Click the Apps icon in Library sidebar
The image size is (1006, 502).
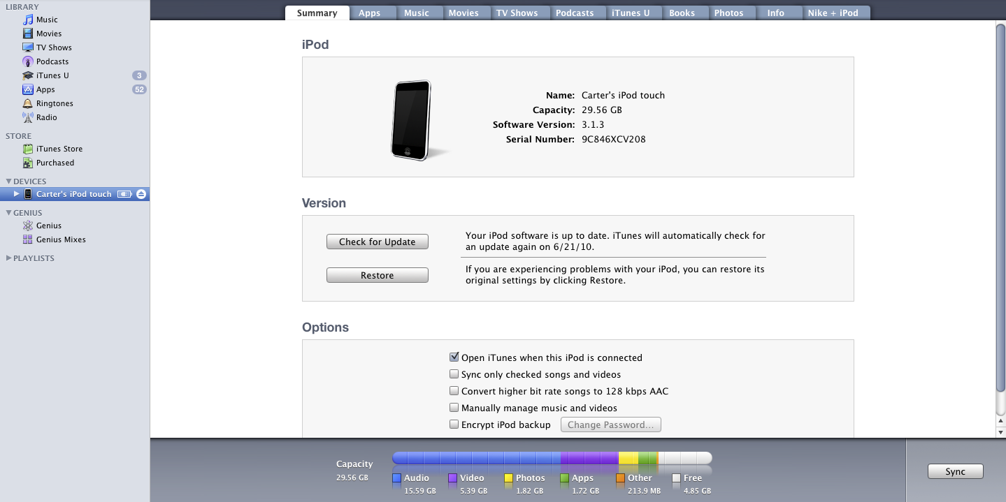[x=28, y=89]
